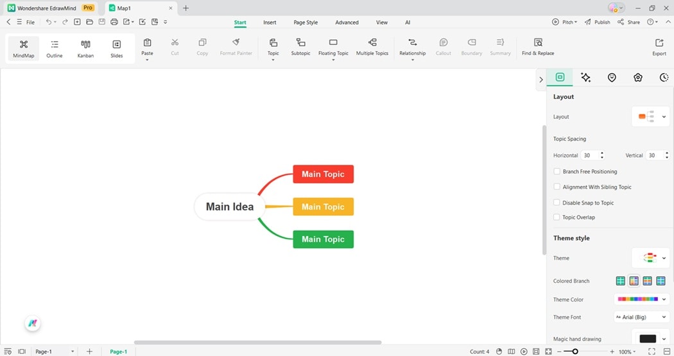Open a new document tab

coord(186,8)
